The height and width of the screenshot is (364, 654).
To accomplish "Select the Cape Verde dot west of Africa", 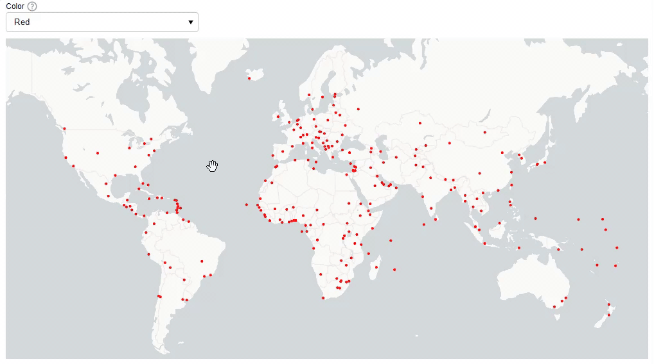I will tap(246, 205).
